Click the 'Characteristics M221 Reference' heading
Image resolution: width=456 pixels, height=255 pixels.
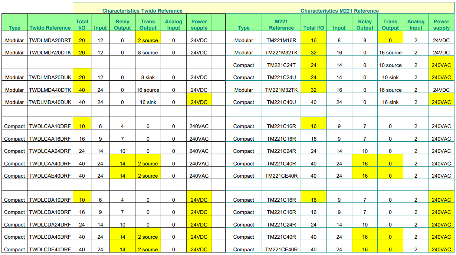coord(340,11)
